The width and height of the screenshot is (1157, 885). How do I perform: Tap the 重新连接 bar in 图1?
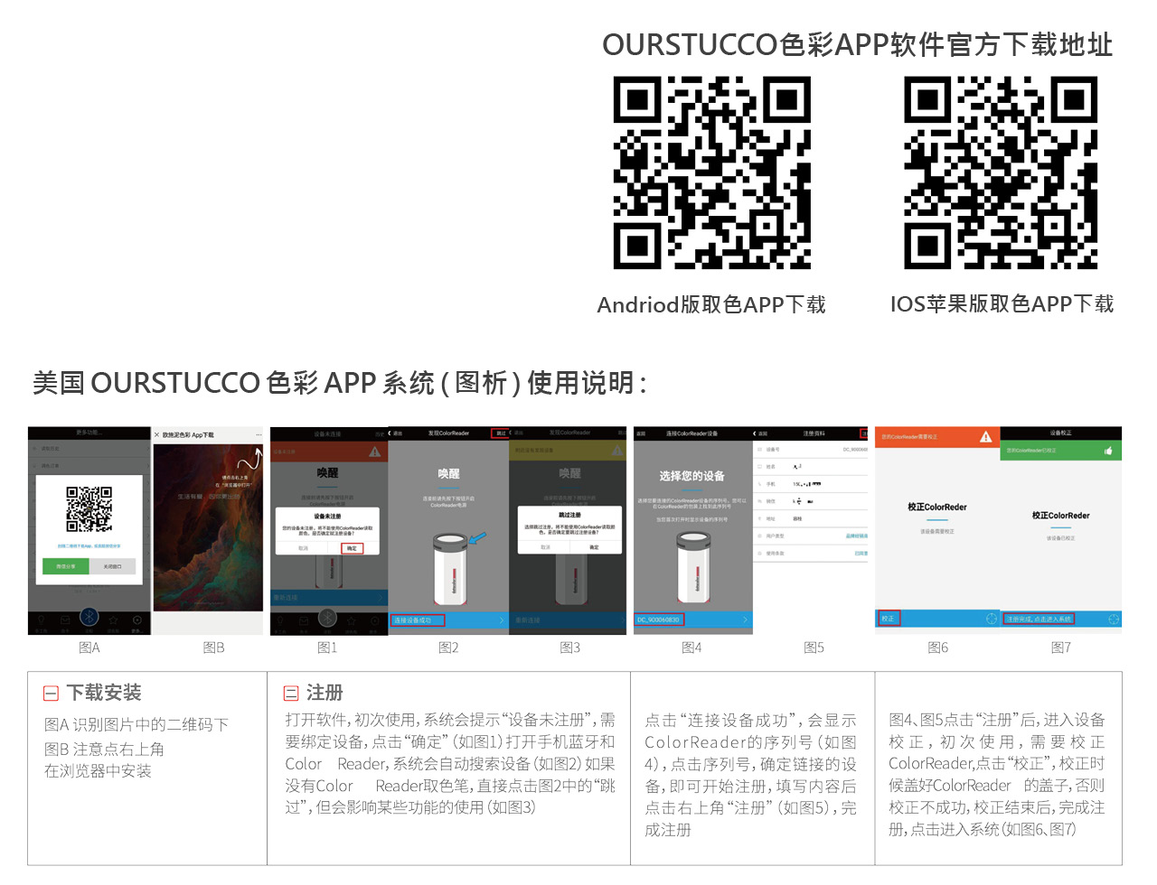coord(329,598)
